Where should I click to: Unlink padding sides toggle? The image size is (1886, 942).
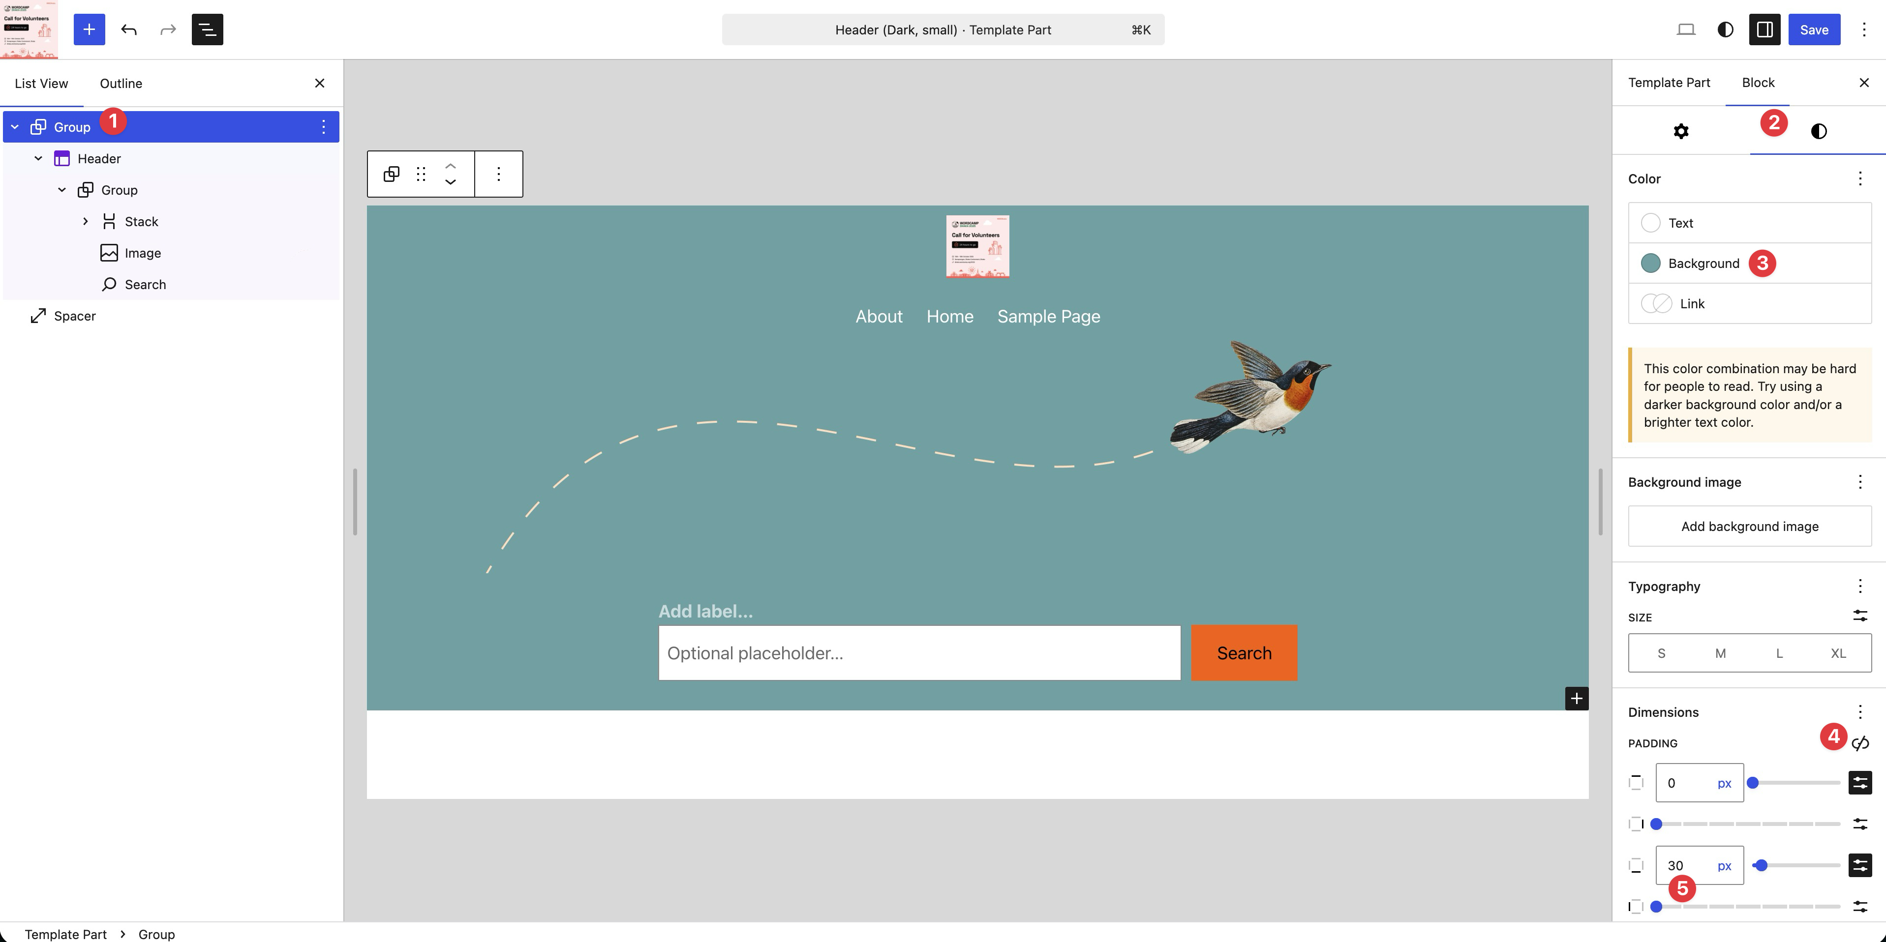point(1859,744)
